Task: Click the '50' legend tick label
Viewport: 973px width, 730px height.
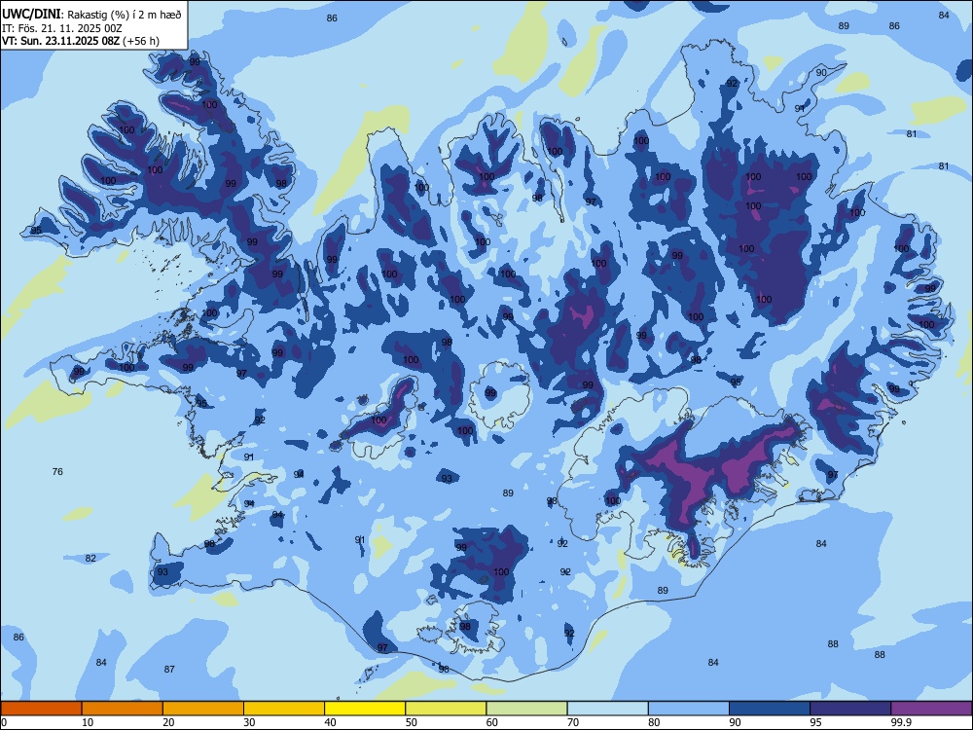Action: 411,722
